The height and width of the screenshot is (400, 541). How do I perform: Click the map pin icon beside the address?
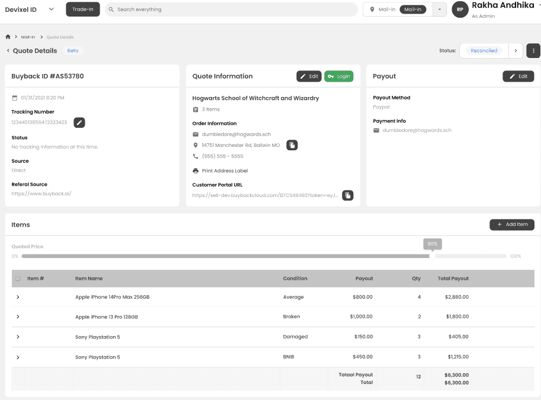[196, 145]
